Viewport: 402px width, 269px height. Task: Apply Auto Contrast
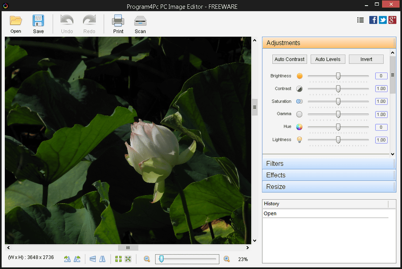coord(289,59)
